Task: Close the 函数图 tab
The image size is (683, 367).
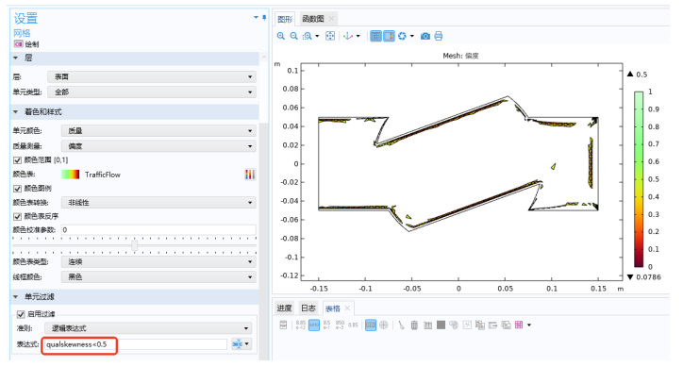Action: coord(331,18)
